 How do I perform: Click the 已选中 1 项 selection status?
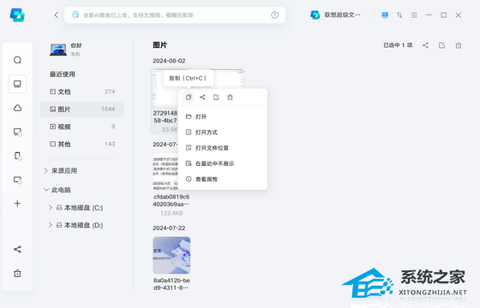pos(398,45)
